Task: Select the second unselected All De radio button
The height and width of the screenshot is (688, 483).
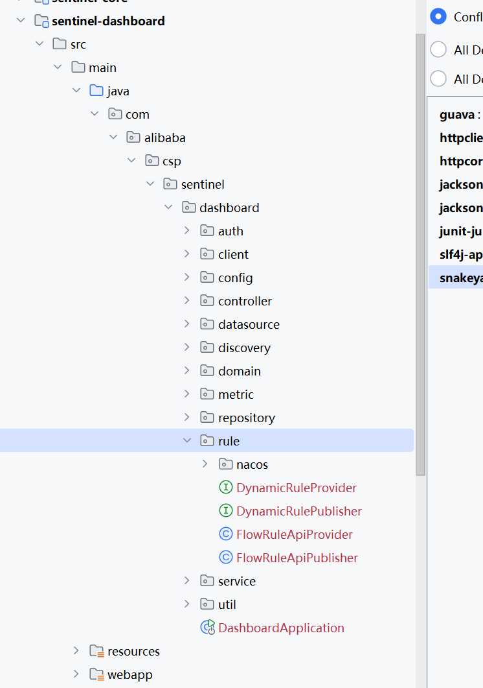Action: 438,78
